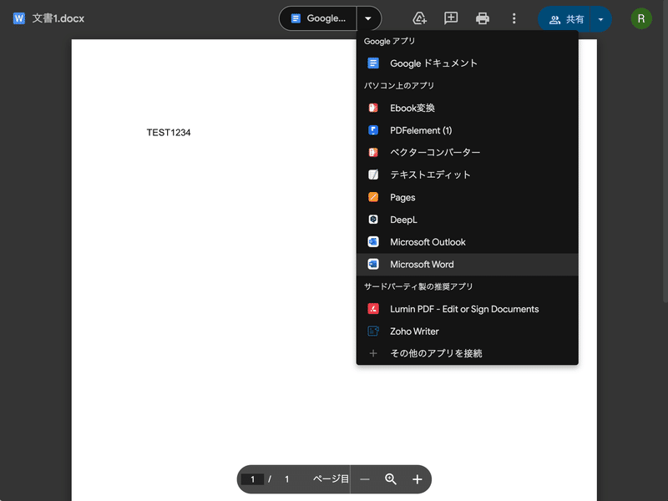Click the パソコン上のアプリ section header
This screenshot has width=668, height=501.
(x=399, y=86)
